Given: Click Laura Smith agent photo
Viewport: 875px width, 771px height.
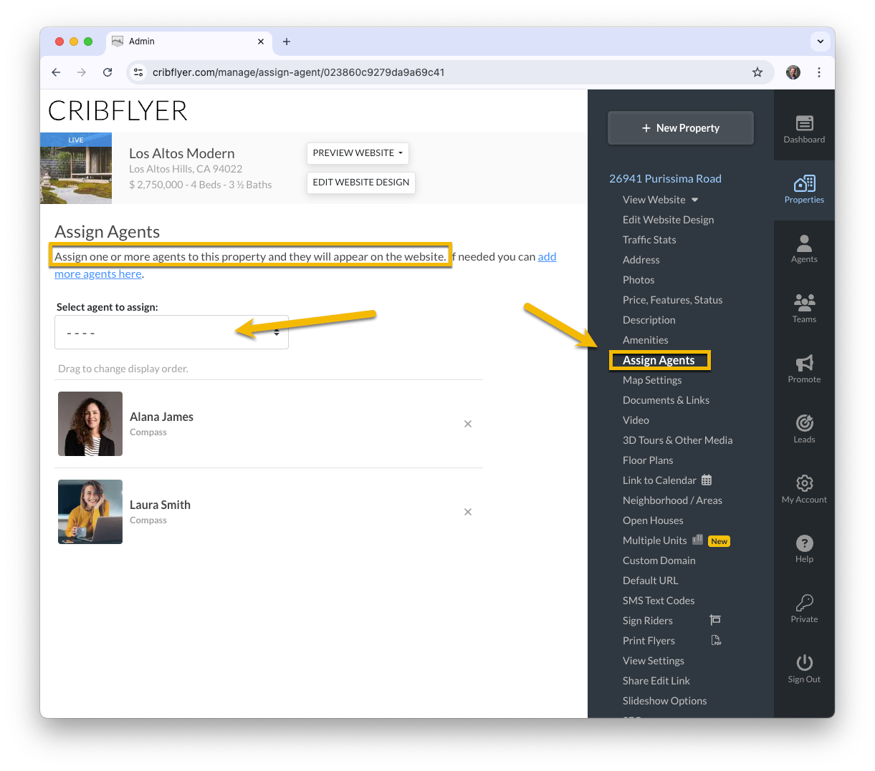Looking at the screenshot, I should (90, 512).
